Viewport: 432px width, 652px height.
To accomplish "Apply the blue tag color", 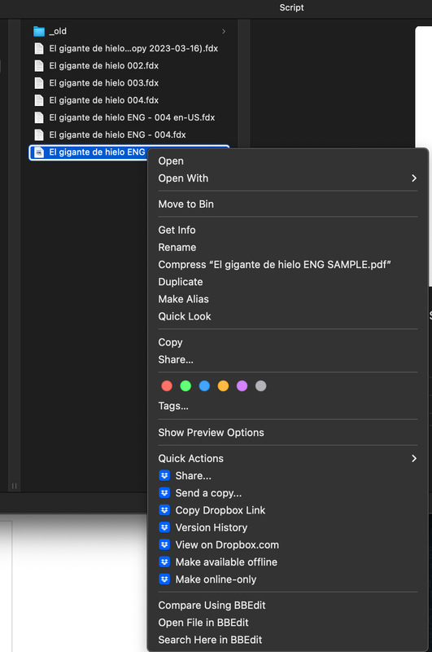I will pos(204,385).
